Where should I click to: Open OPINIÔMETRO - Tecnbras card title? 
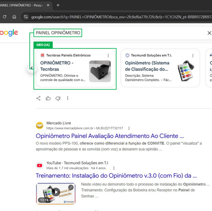(57, 66)
